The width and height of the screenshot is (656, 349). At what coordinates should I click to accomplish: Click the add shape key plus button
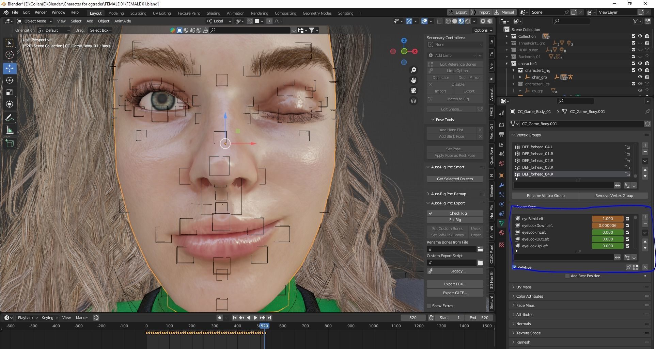pos(645,217)
